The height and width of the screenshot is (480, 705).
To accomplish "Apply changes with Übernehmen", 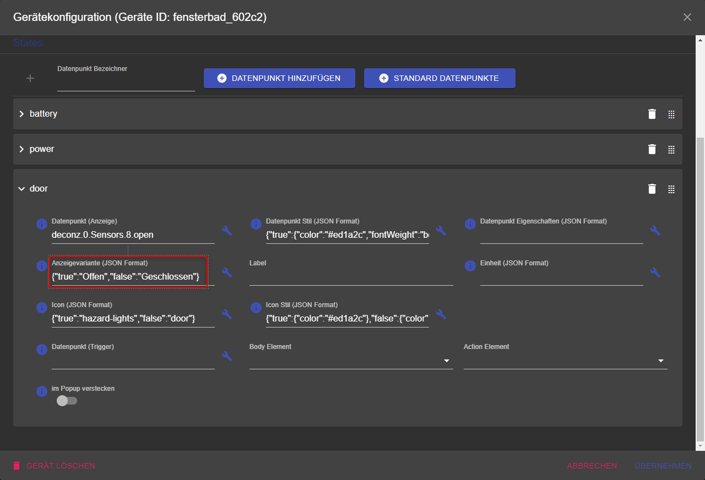I will click(663, 466).
